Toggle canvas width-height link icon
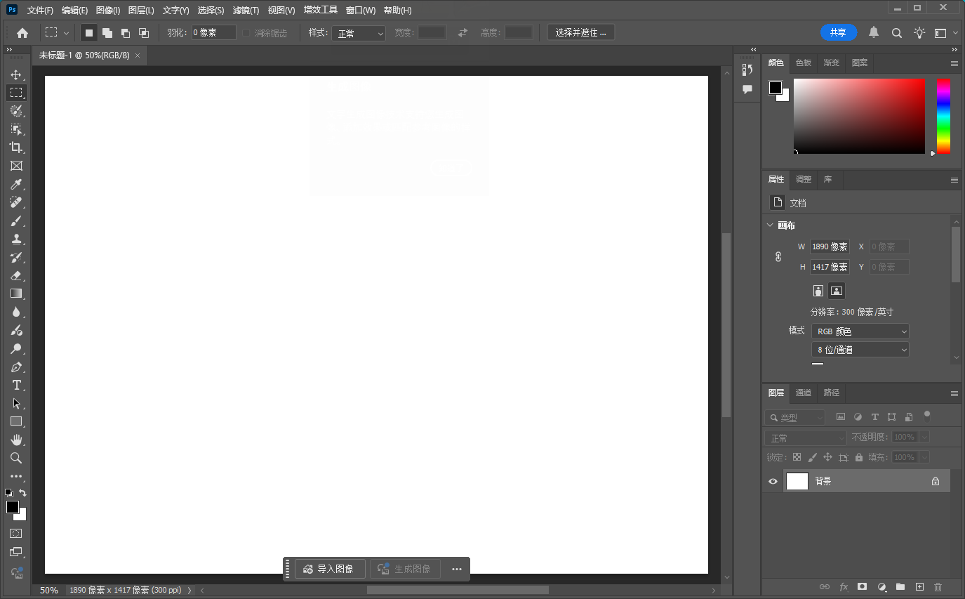This screenshot has width=965, height=599. (778, 257)
